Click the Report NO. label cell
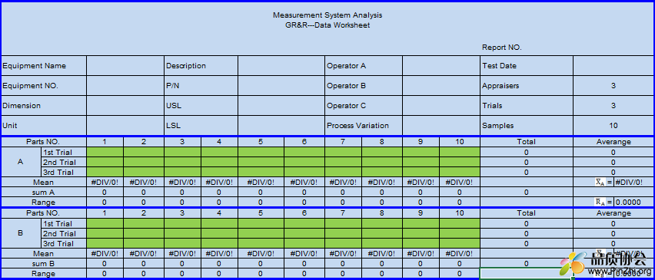 [502, 48]
